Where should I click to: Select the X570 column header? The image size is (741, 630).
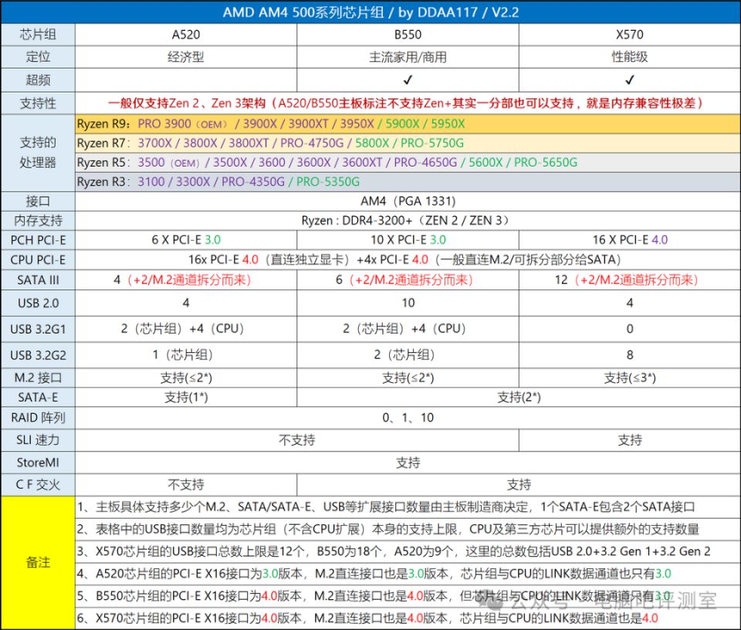630,35
